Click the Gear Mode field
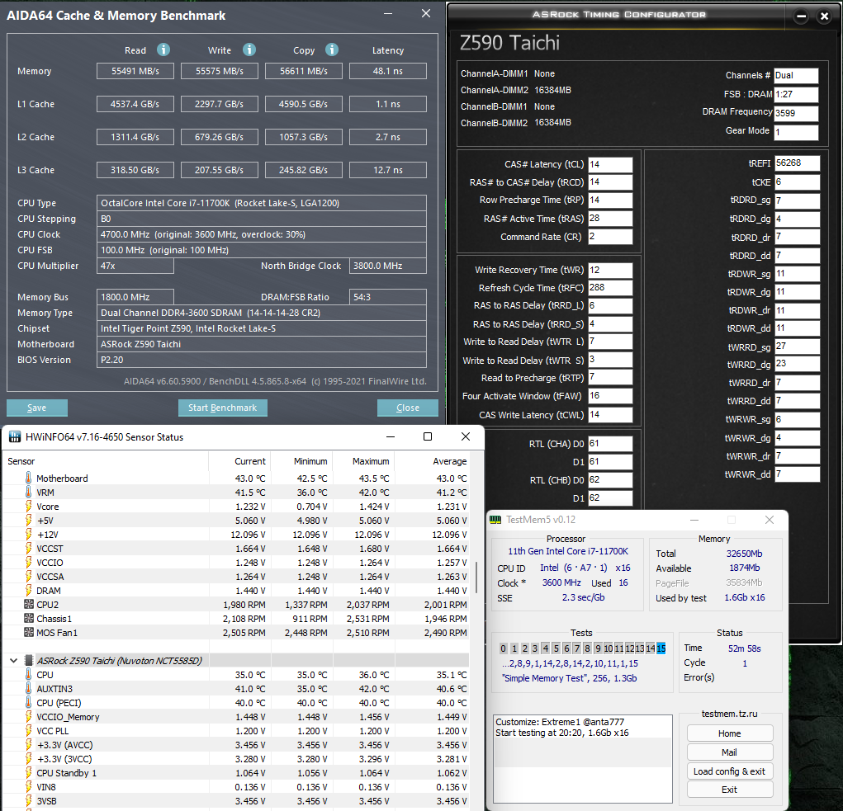The width and height of the screenshot is (843, 811). pyautogui.click(x=796, y=131)
